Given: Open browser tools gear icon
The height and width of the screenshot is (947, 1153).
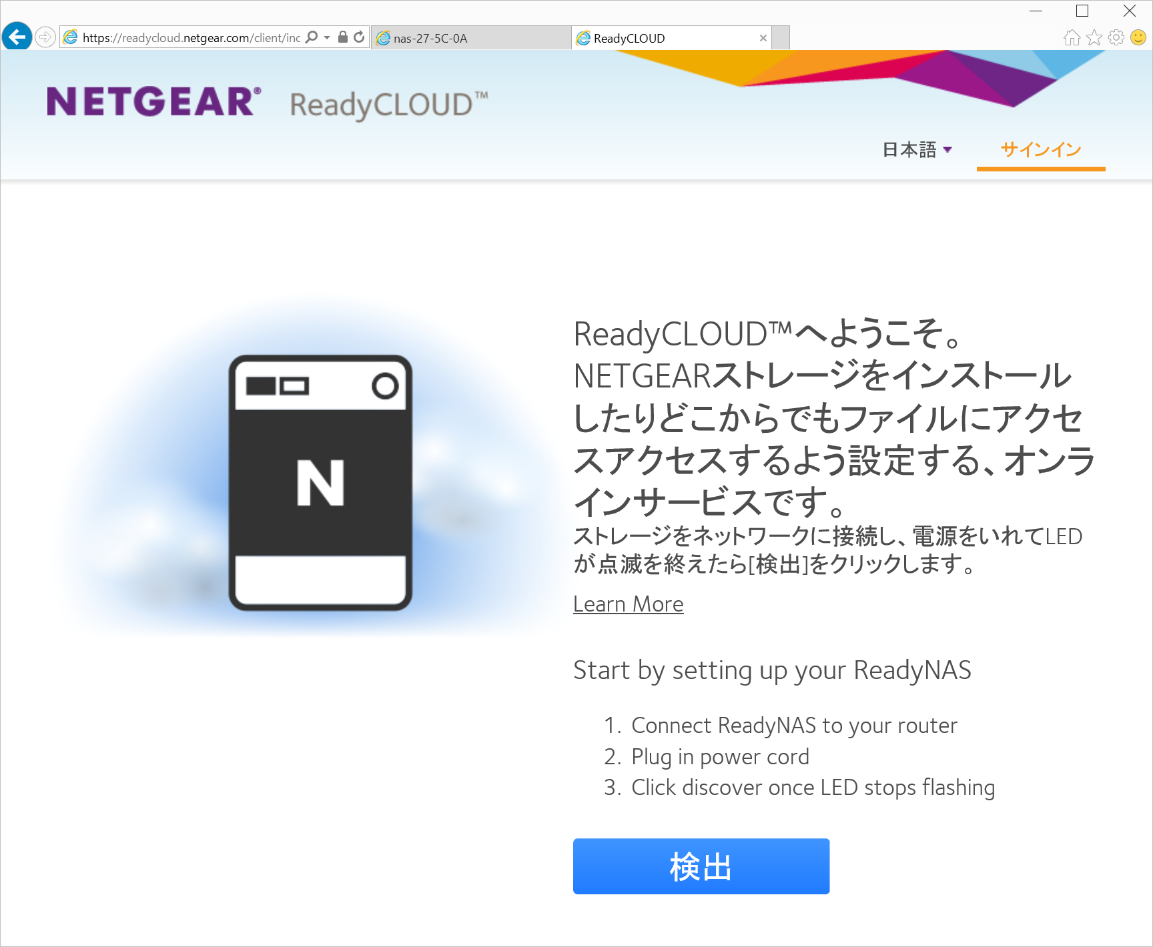Looking at the screenshot, I should coord(1116,38).
